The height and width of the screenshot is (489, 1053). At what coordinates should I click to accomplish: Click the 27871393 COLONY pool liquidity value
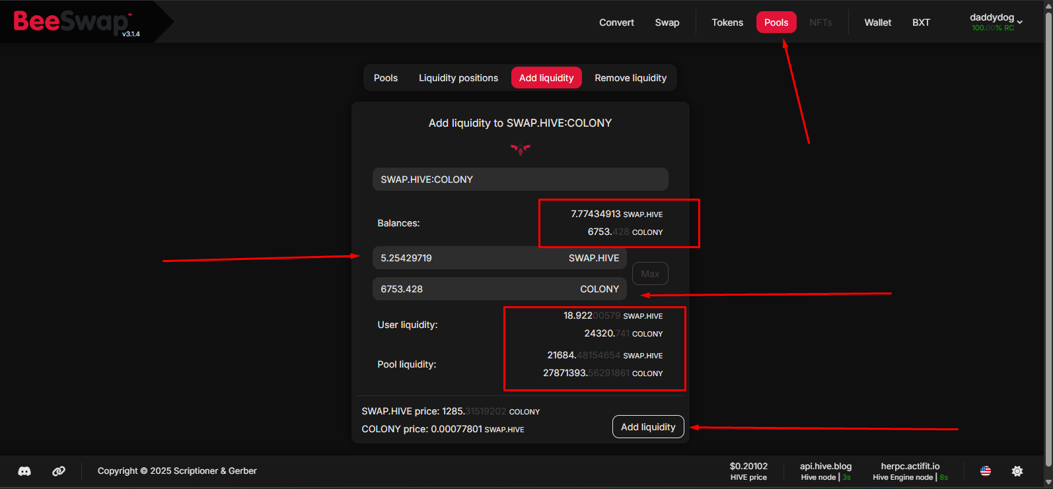[602, 373]
